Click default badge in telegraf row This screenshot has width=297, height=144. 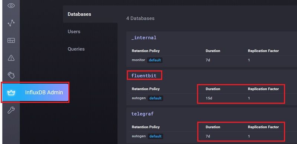click(155, 136)
